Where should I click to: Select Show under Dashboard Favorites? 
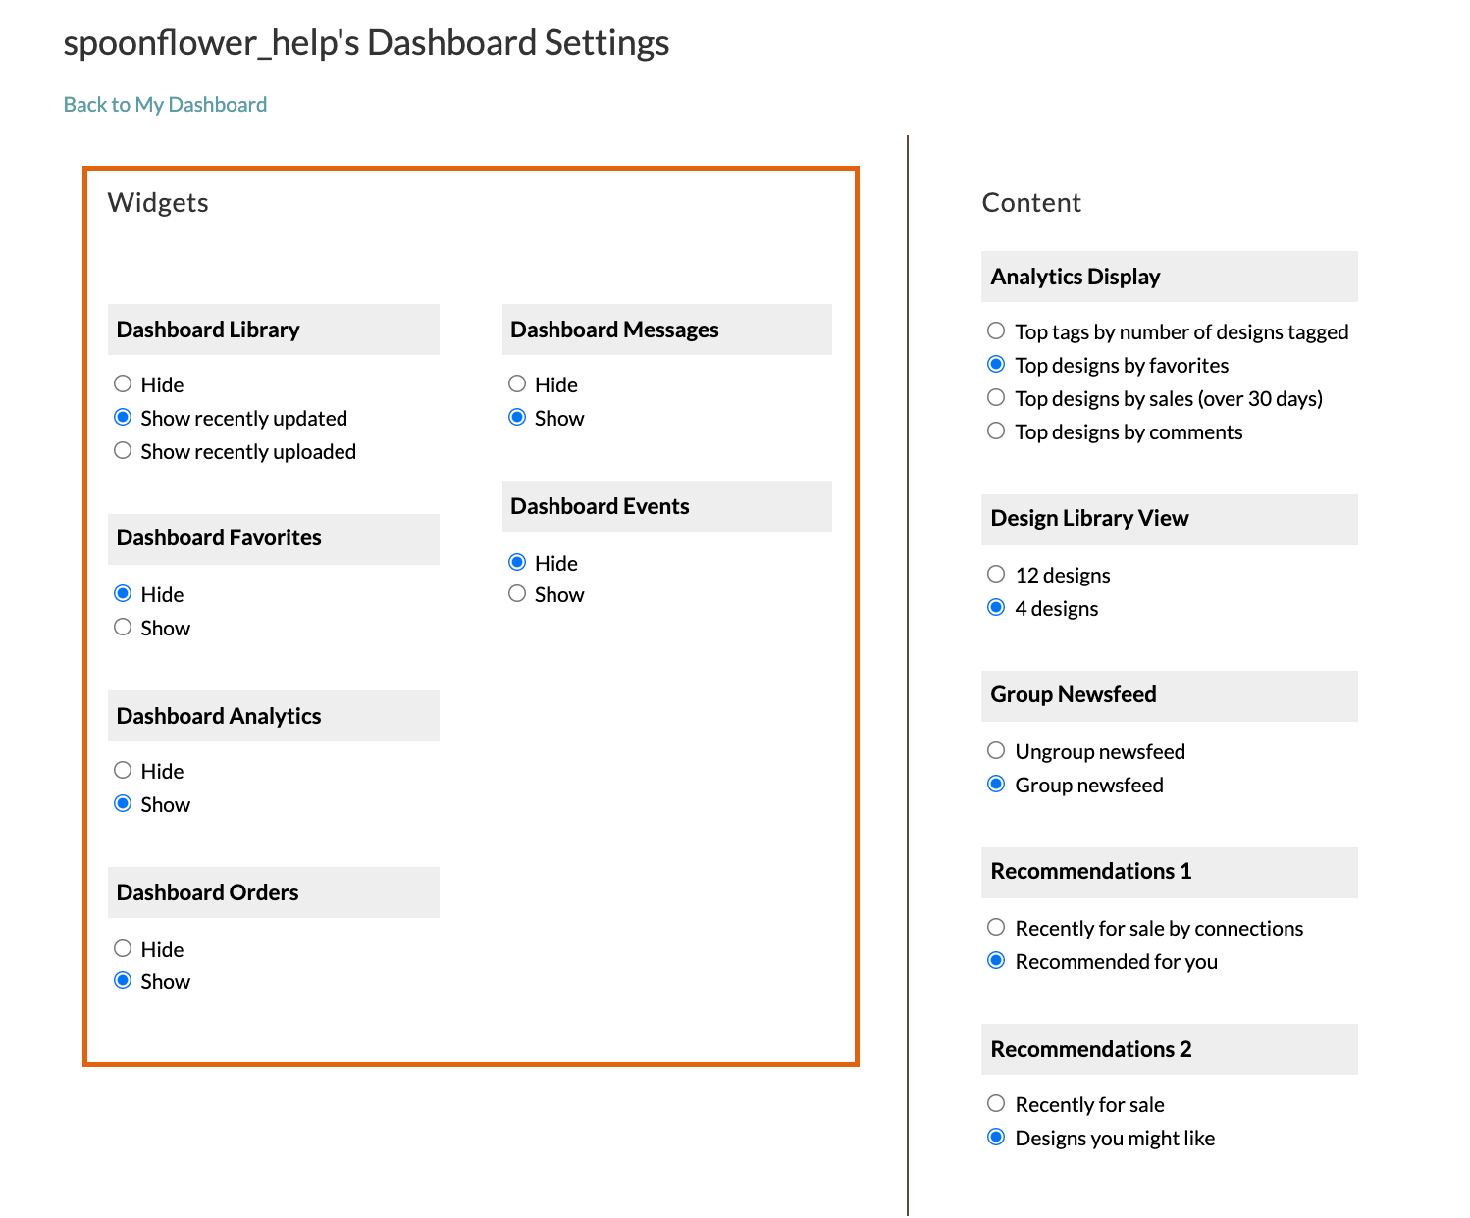point(123,627)
